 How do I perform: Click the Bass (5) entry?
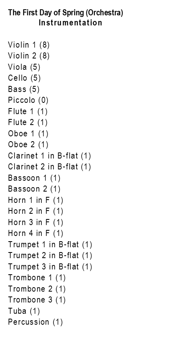click(24, 89)
